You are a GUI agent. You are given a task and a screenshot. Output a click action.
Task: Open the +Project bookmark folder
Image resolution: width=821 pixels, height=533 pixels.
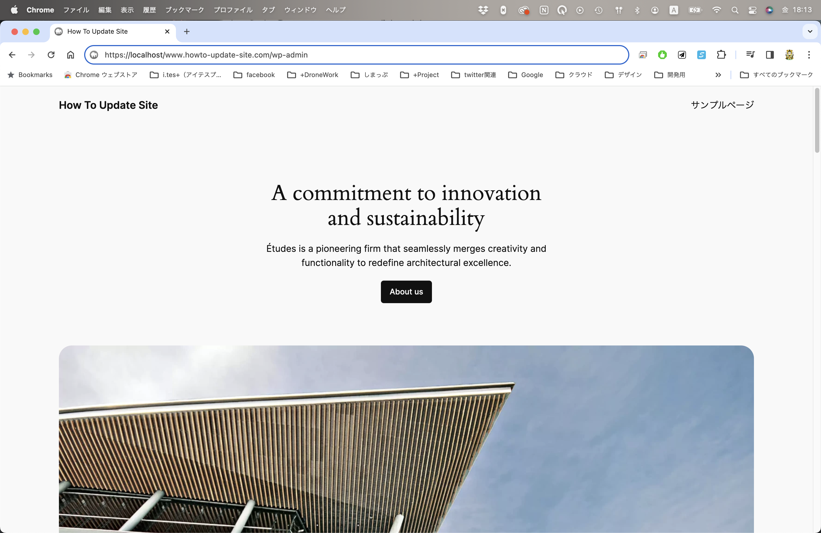419,75
